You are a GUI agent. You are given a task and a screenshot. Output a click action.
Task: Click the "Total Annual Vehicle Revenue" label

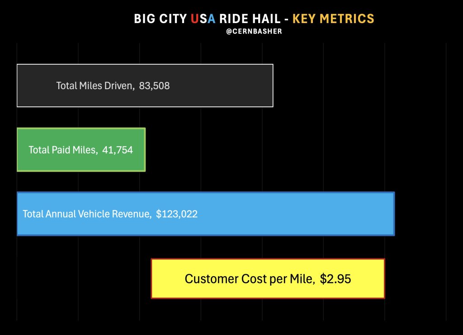tap(87, 214)
